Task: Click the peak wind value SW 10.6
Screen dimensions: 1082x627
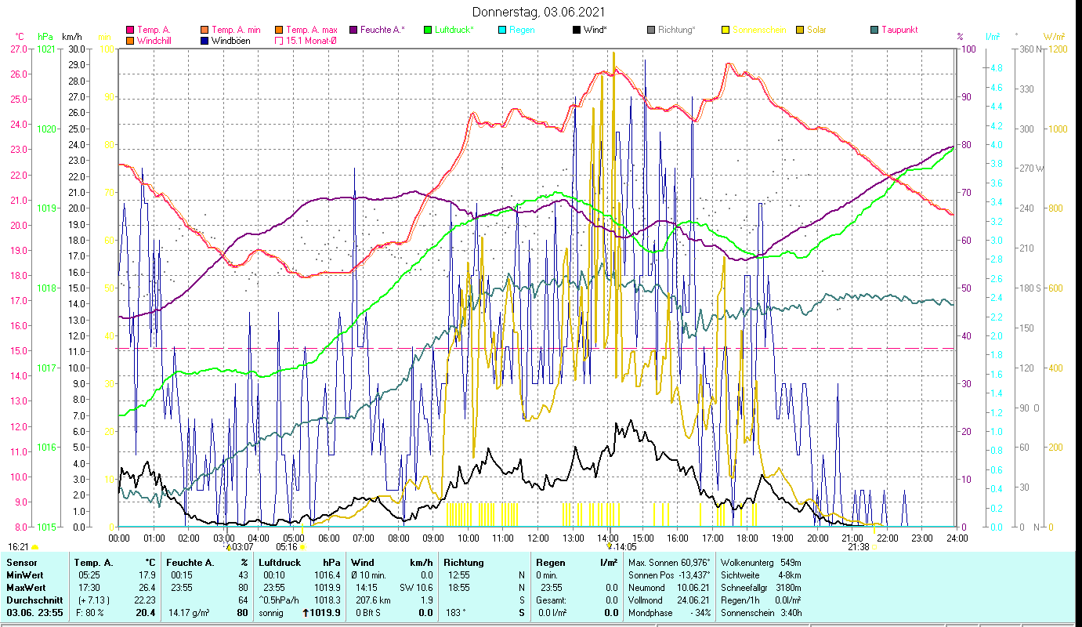Action: coord(416,587)
